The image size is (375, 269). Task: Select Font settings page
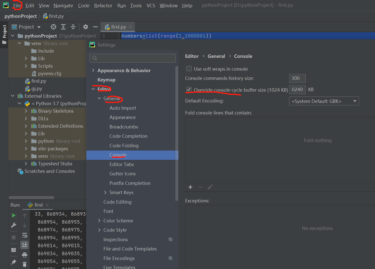point(108,211)
